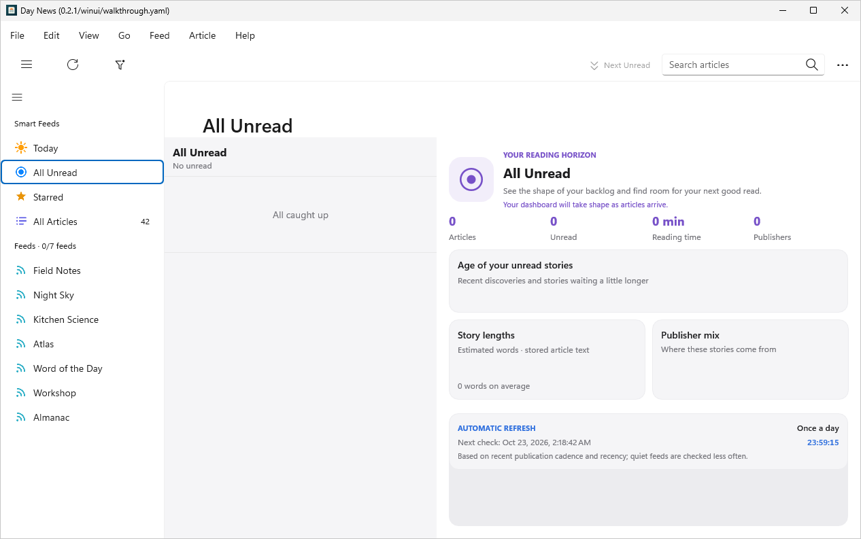Click the search magnifier icon
861x539 pixels.
(x=811, y=65)
